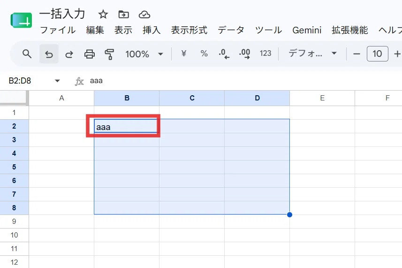The height and width of the screenshot is (268, 402).
Task: Increase decimal places
Action: [244, 54]
